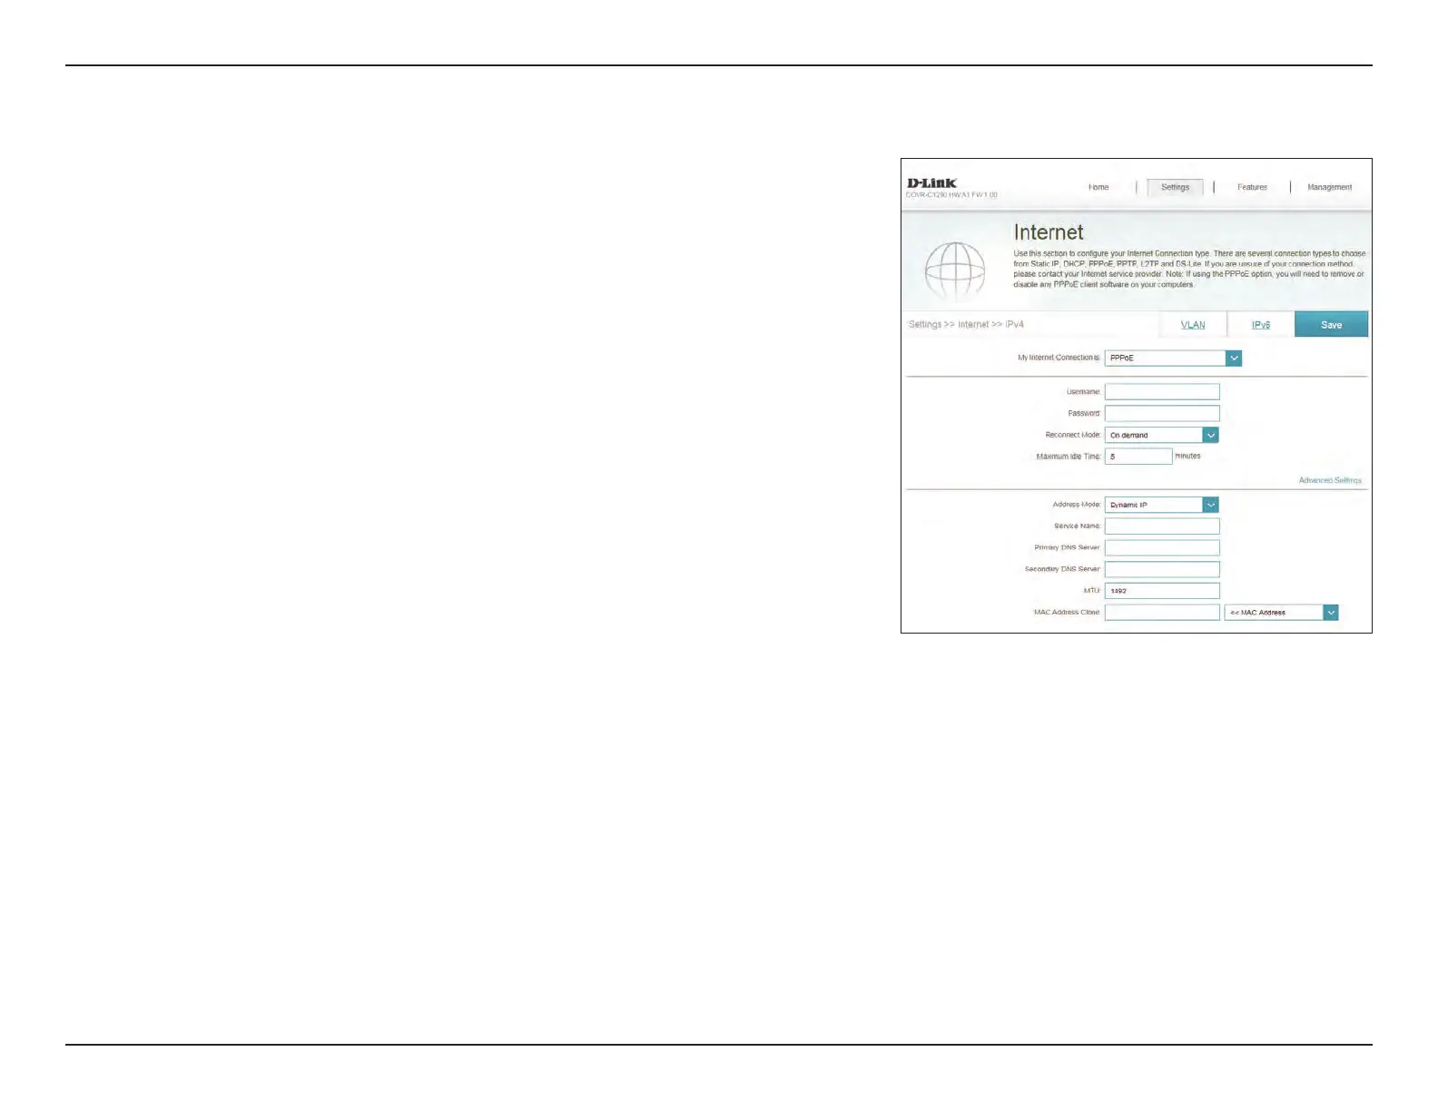The width and height of the screenshot is (1438, 1111).
Task: Open My Internet Connection dropdown showing PPPoE
Action: click(x=1173, y=358)
